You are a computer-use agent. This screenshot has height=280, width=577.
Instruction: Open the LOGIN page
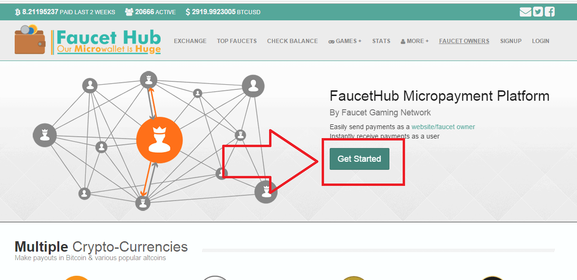pyautogui.click(x=541, y=41)
